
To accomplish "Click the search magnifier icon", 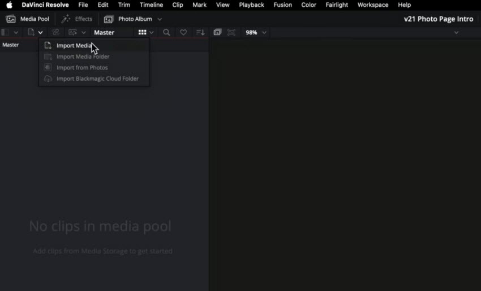I will pos(166,32).
